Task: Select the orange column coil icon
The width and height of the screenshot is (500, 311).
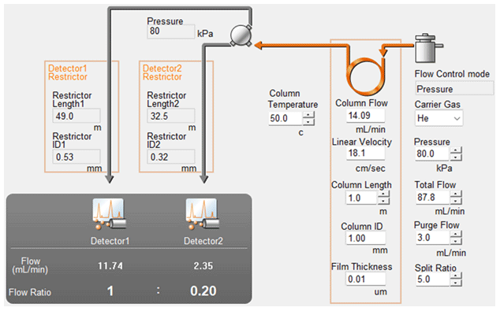Action: 365,76
